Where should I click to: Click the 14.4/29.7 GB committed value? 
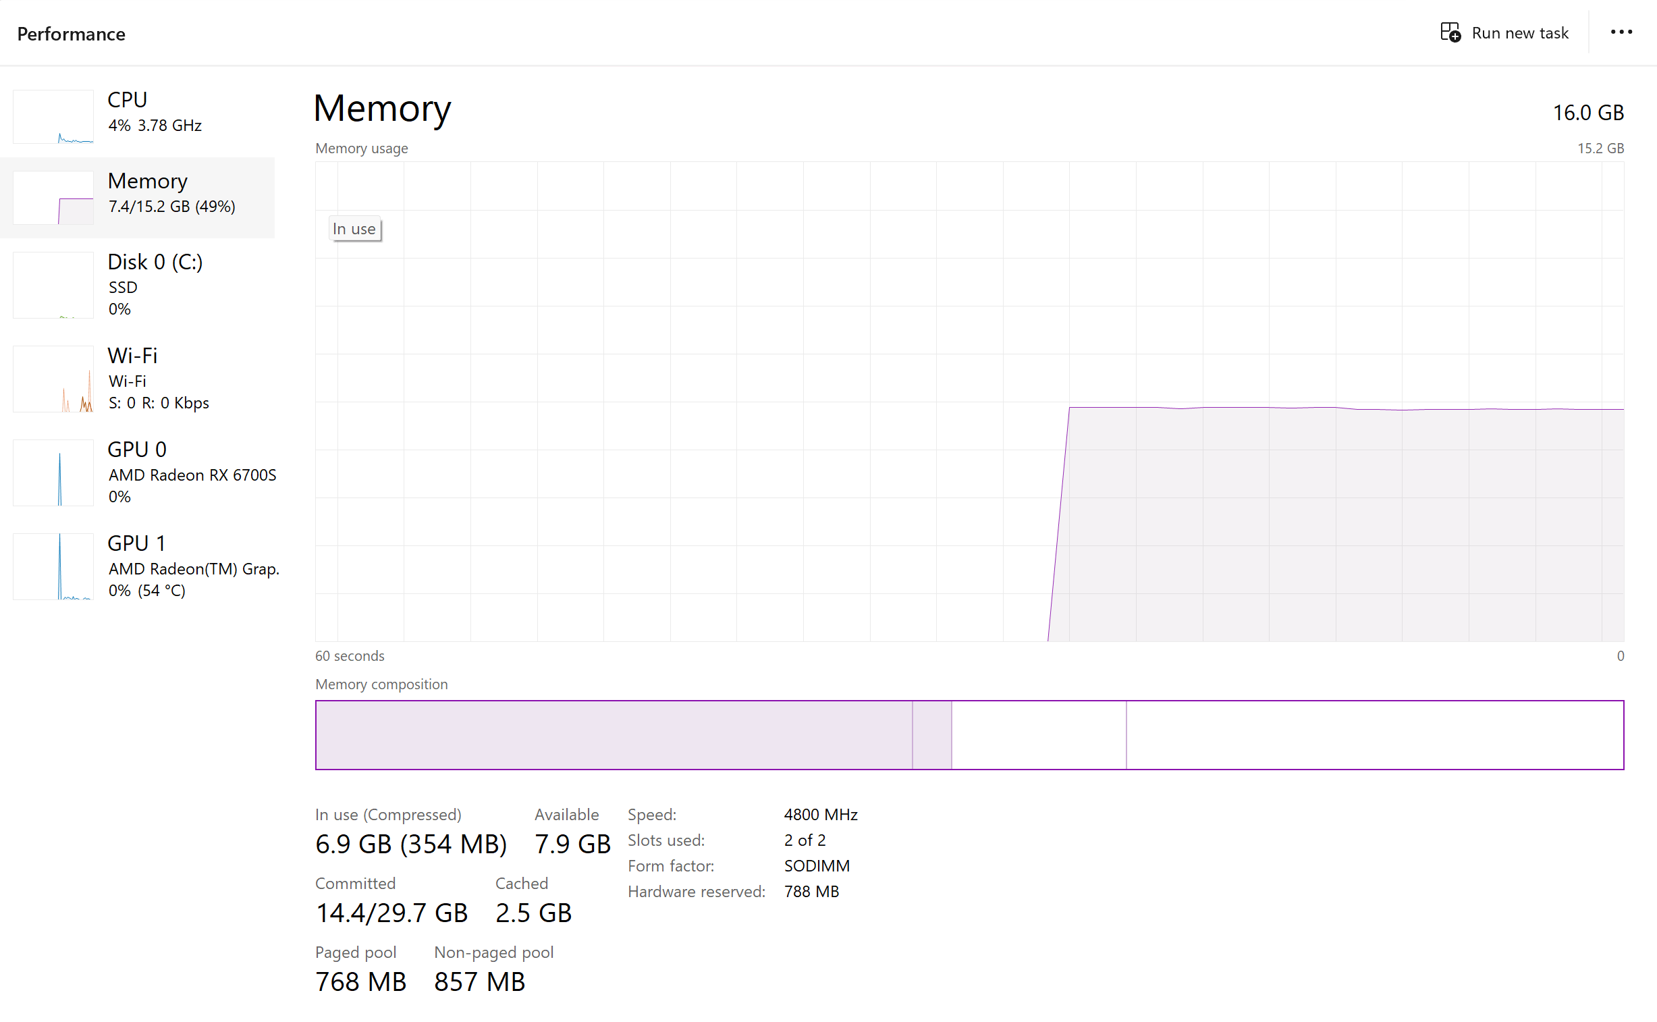coord(391,913)
